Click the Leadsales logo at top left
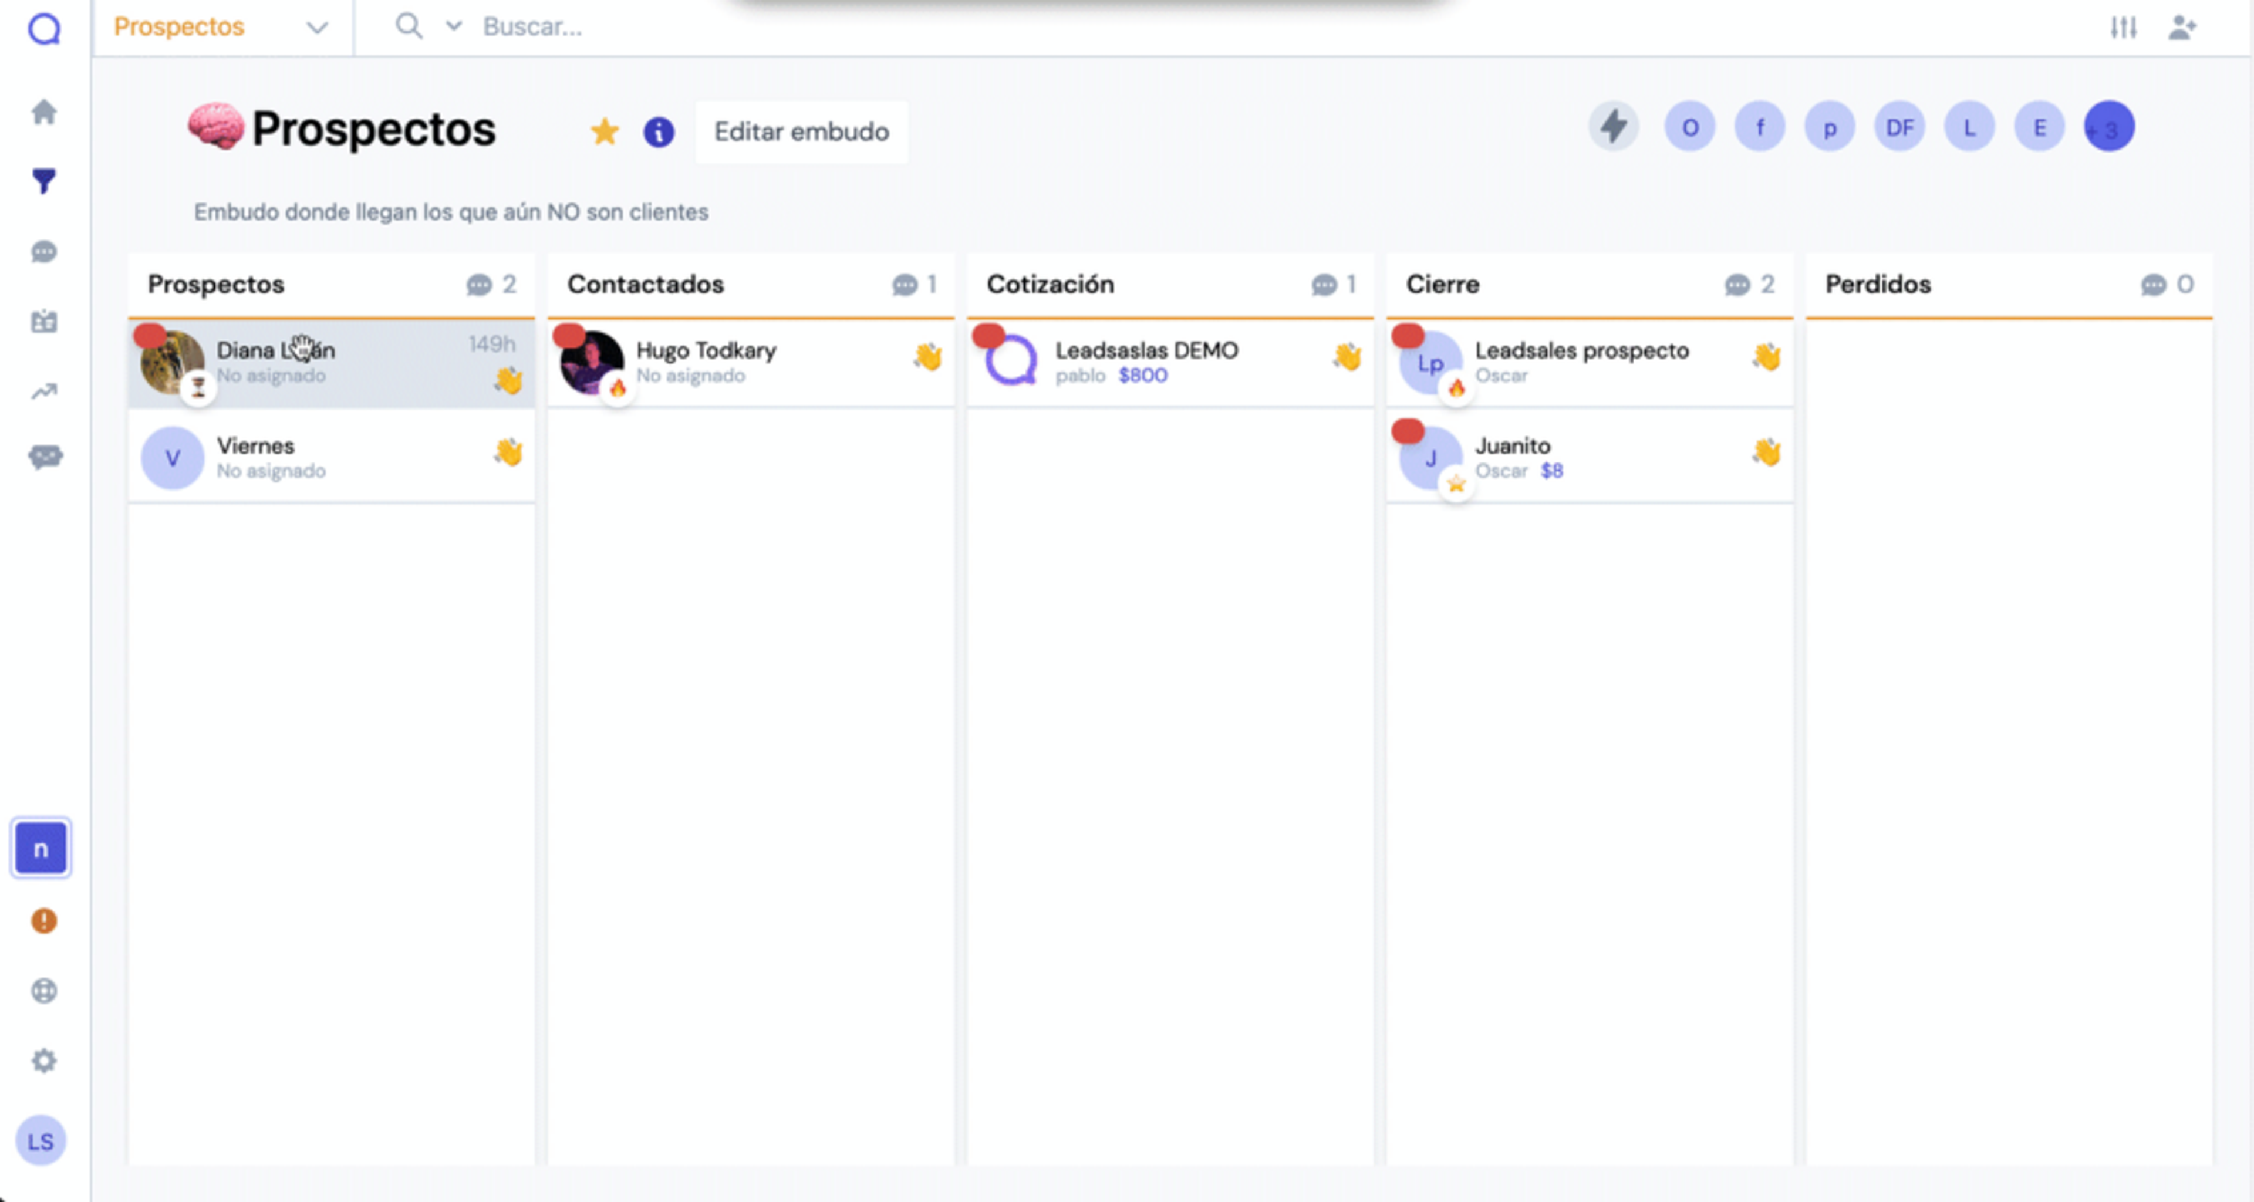Image resolution: width=2254 pixels, height=1202 pixels. pyautogui.click(x=44, y=28)
